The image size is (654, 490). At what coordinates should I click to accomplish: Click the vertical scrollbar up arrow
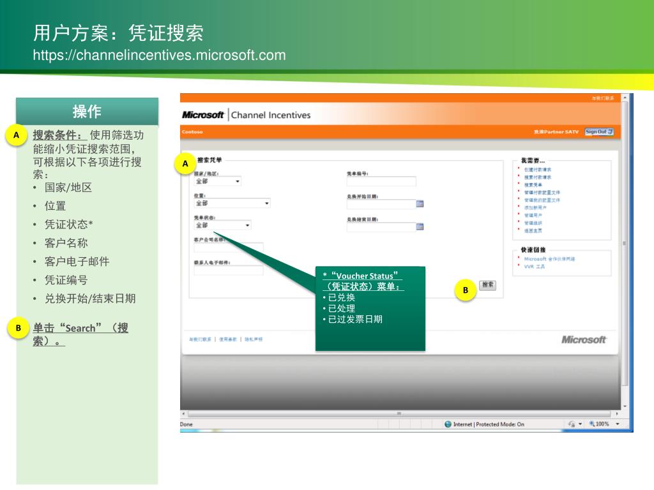(x=625, y=98)
